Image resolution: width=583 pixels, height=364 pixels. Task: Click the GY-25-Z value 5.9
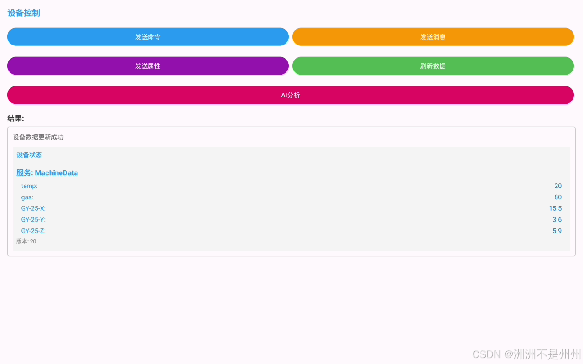coord(557,231)
